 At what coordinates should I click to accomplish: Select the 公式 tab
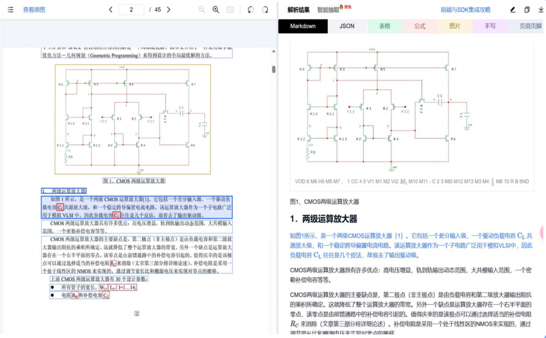point(420,26)
